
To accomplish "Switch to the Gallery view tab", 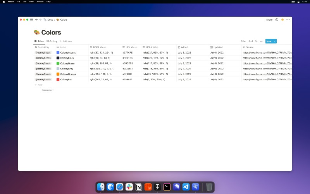I will coord(52,41).
